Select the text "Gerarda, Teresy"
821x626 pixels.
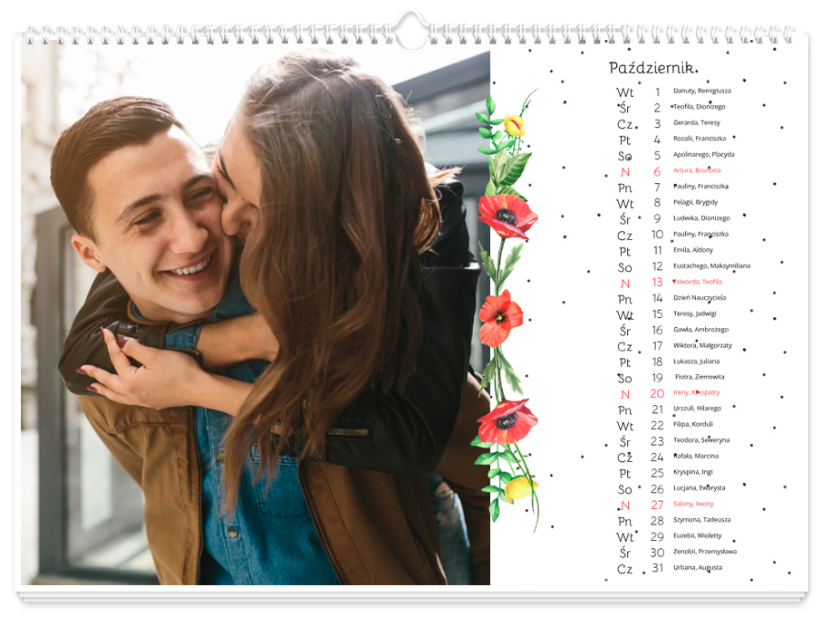(x=696, y=122)
